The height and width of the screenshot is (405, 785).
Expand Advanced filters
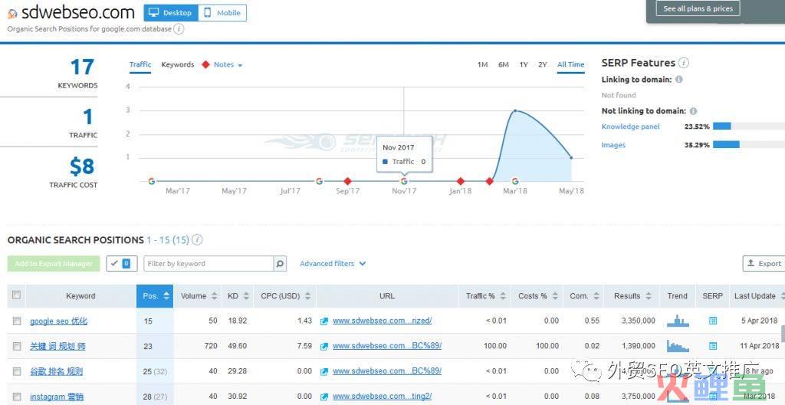point(333,264)
